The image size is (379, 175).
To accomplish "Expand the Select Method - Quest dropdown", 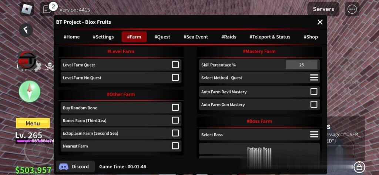I will point(314,78).
